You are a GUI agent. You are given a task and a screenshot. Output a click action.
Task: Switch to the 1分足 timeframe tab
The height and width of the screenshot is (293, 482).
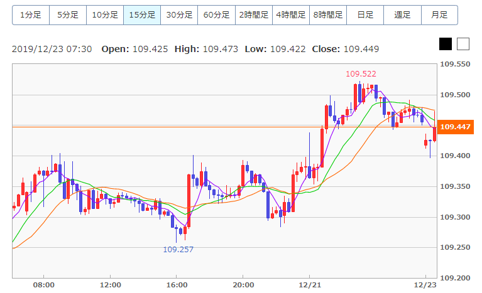tap(31, 15)
